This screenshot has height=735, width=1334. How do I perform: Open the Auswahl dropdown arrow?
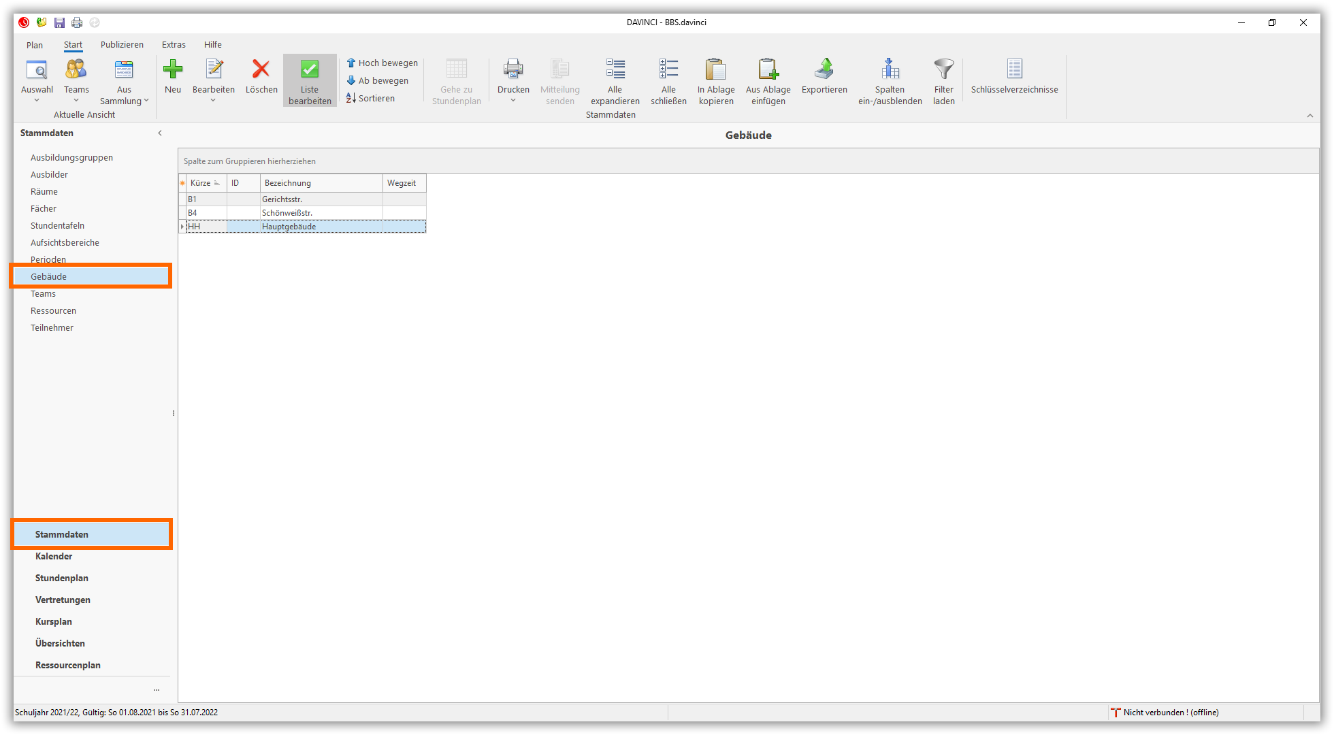pos(37,101)
